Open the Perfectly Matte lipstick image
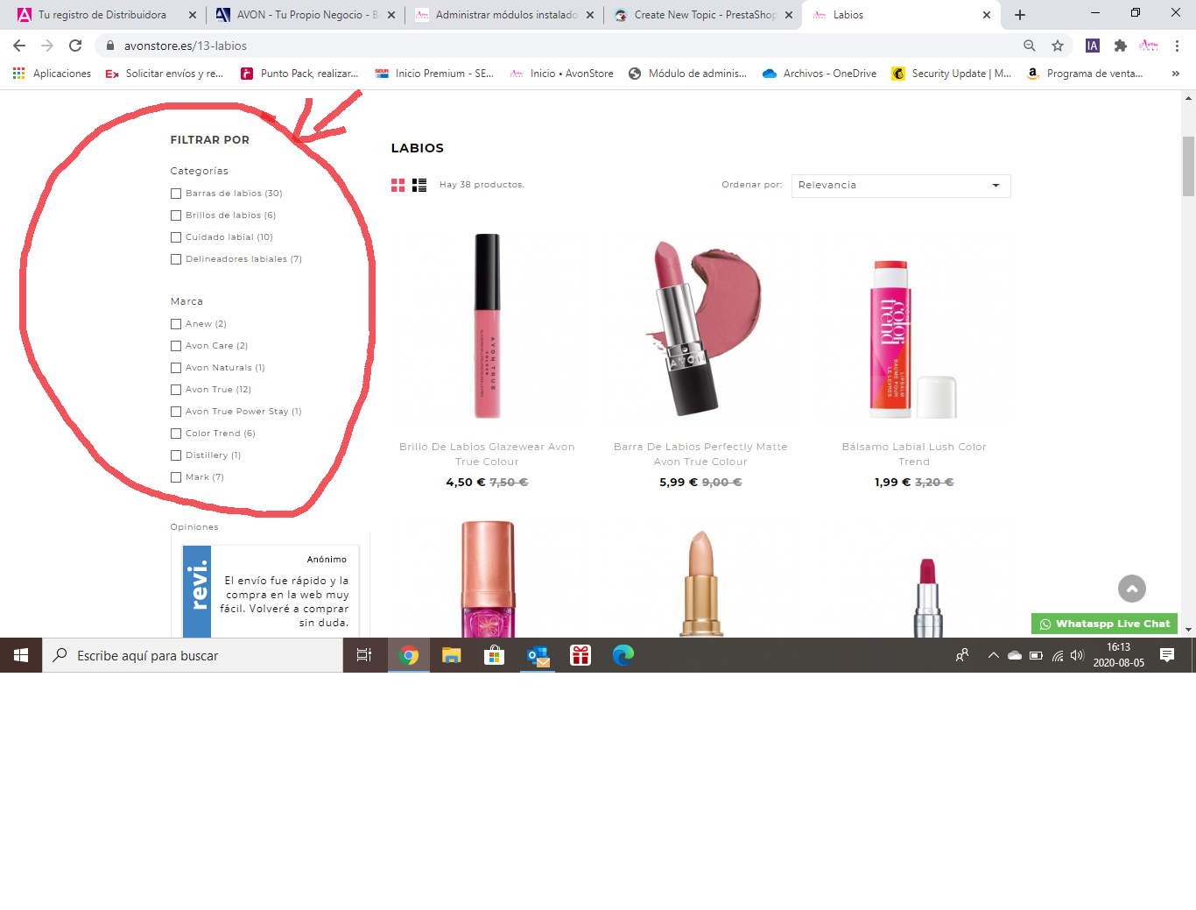 [700, 326]
